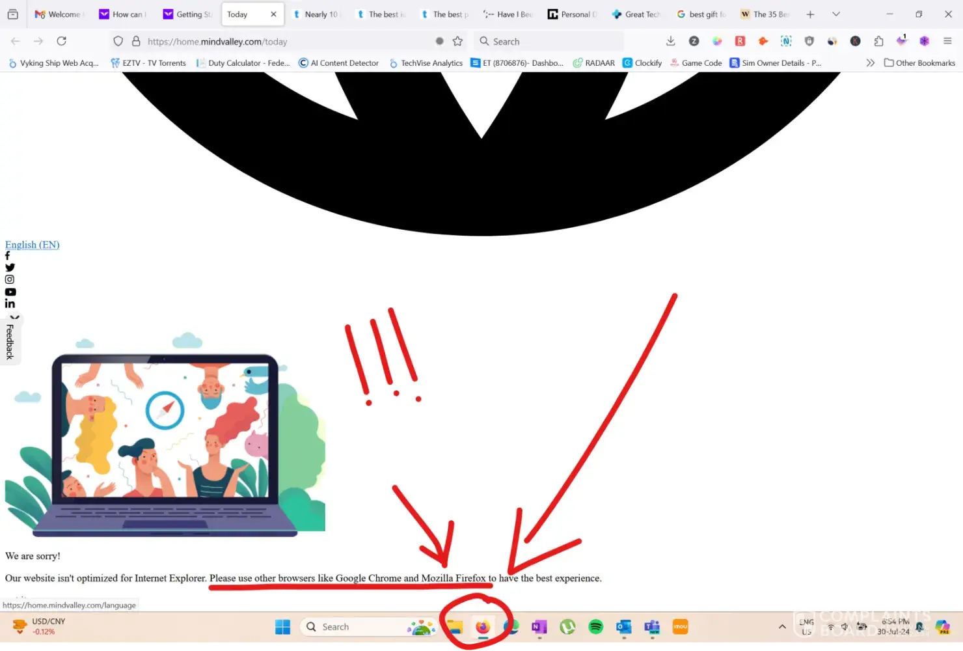Open the Duty Calculator bookmark
Viewport: 963px width, 651px height.
click(243, 63)
